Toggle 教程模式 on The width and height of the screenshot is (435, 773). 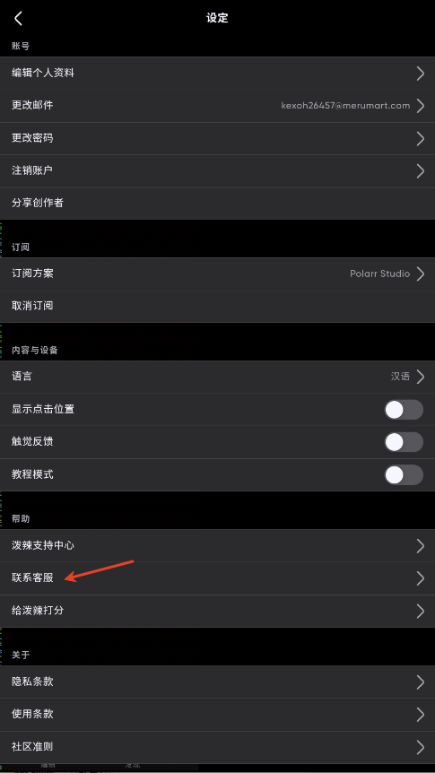(x=404, y=474)
